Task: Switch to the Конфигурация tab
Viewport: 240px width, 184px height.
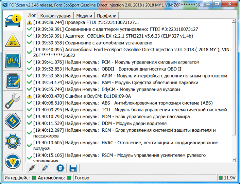Action: (x=56, y=16)
